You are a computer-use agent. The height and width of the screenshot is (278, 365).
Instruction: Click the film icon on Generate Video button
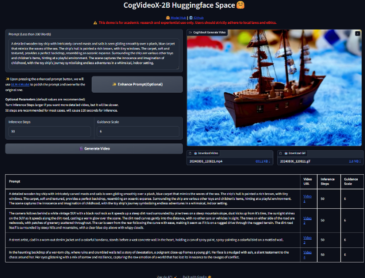click(81, 148)
